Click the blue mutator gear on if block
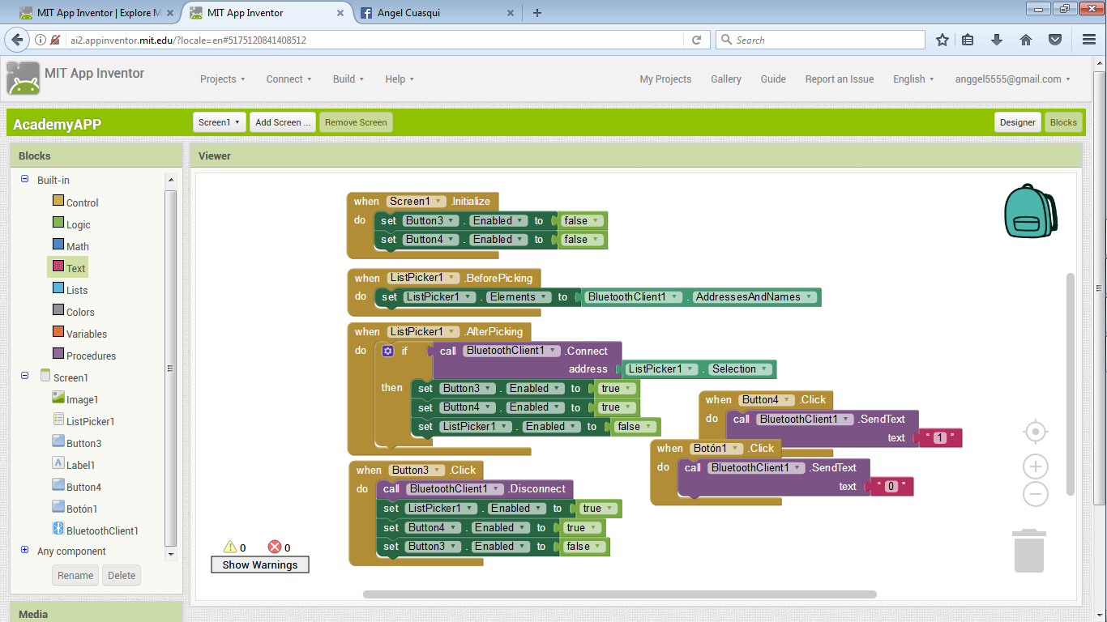 coord(388,351)
